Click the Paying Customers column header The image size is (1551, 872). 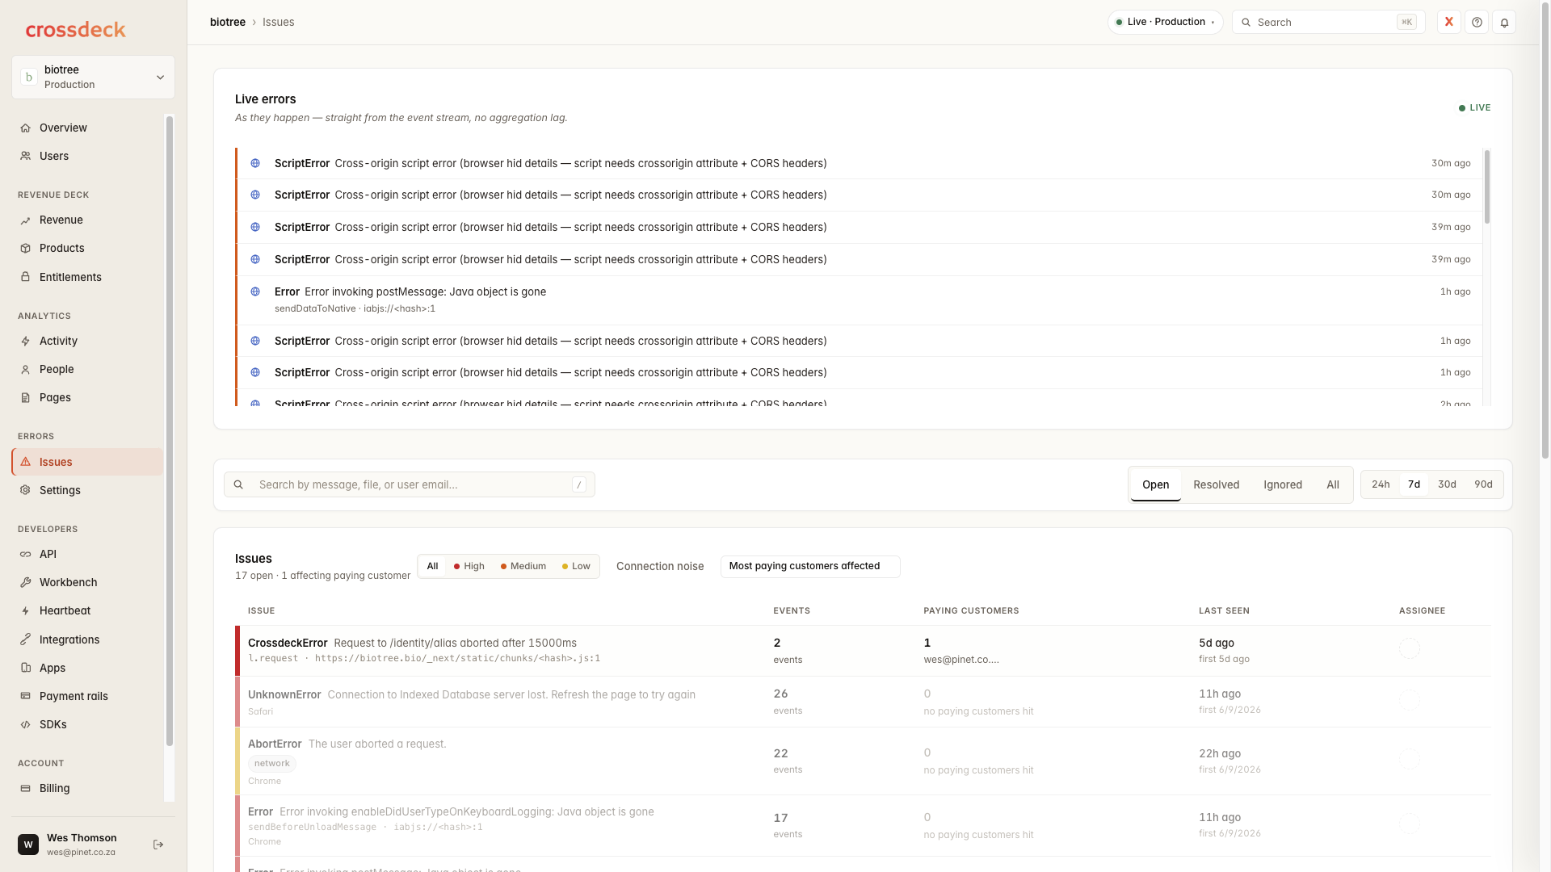971,611
